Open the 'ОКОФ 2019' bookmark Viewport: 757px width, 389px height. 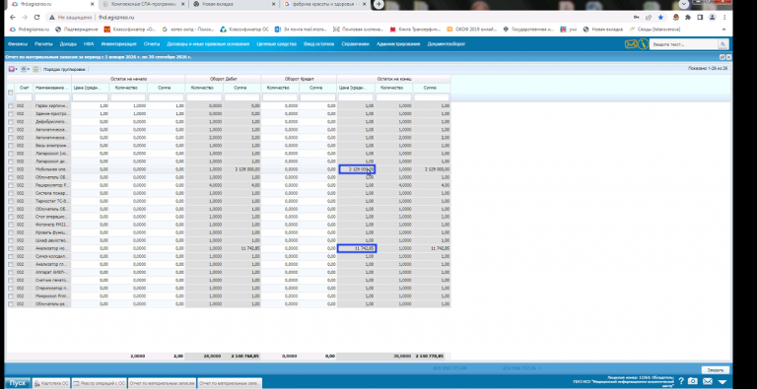pyautogui.click(x=471, y=30)
